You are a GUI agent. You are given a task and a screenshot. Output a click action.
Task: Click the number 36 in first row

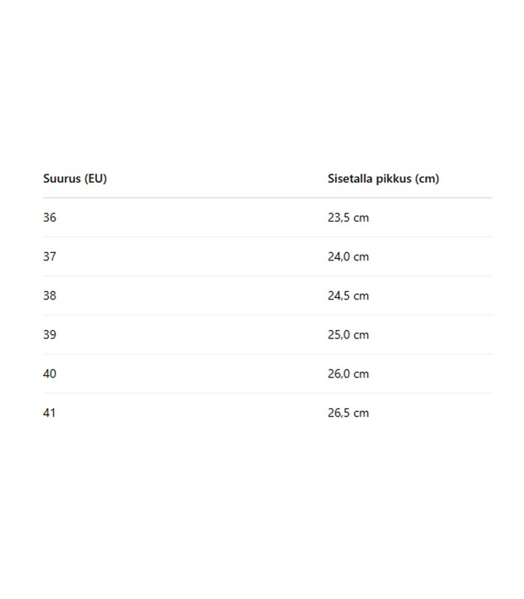(49, 217)
